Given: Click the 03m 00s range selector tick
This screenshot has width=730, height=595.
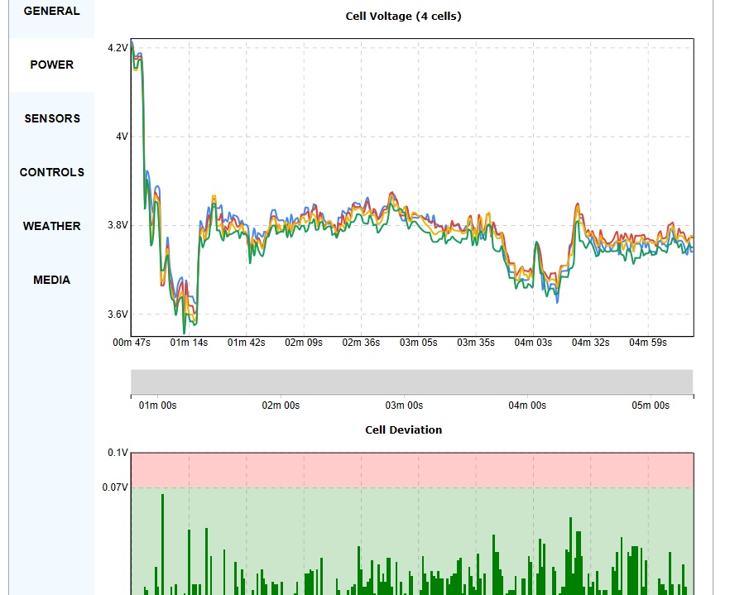Looking at the screenshot, I should coord(404,405).
